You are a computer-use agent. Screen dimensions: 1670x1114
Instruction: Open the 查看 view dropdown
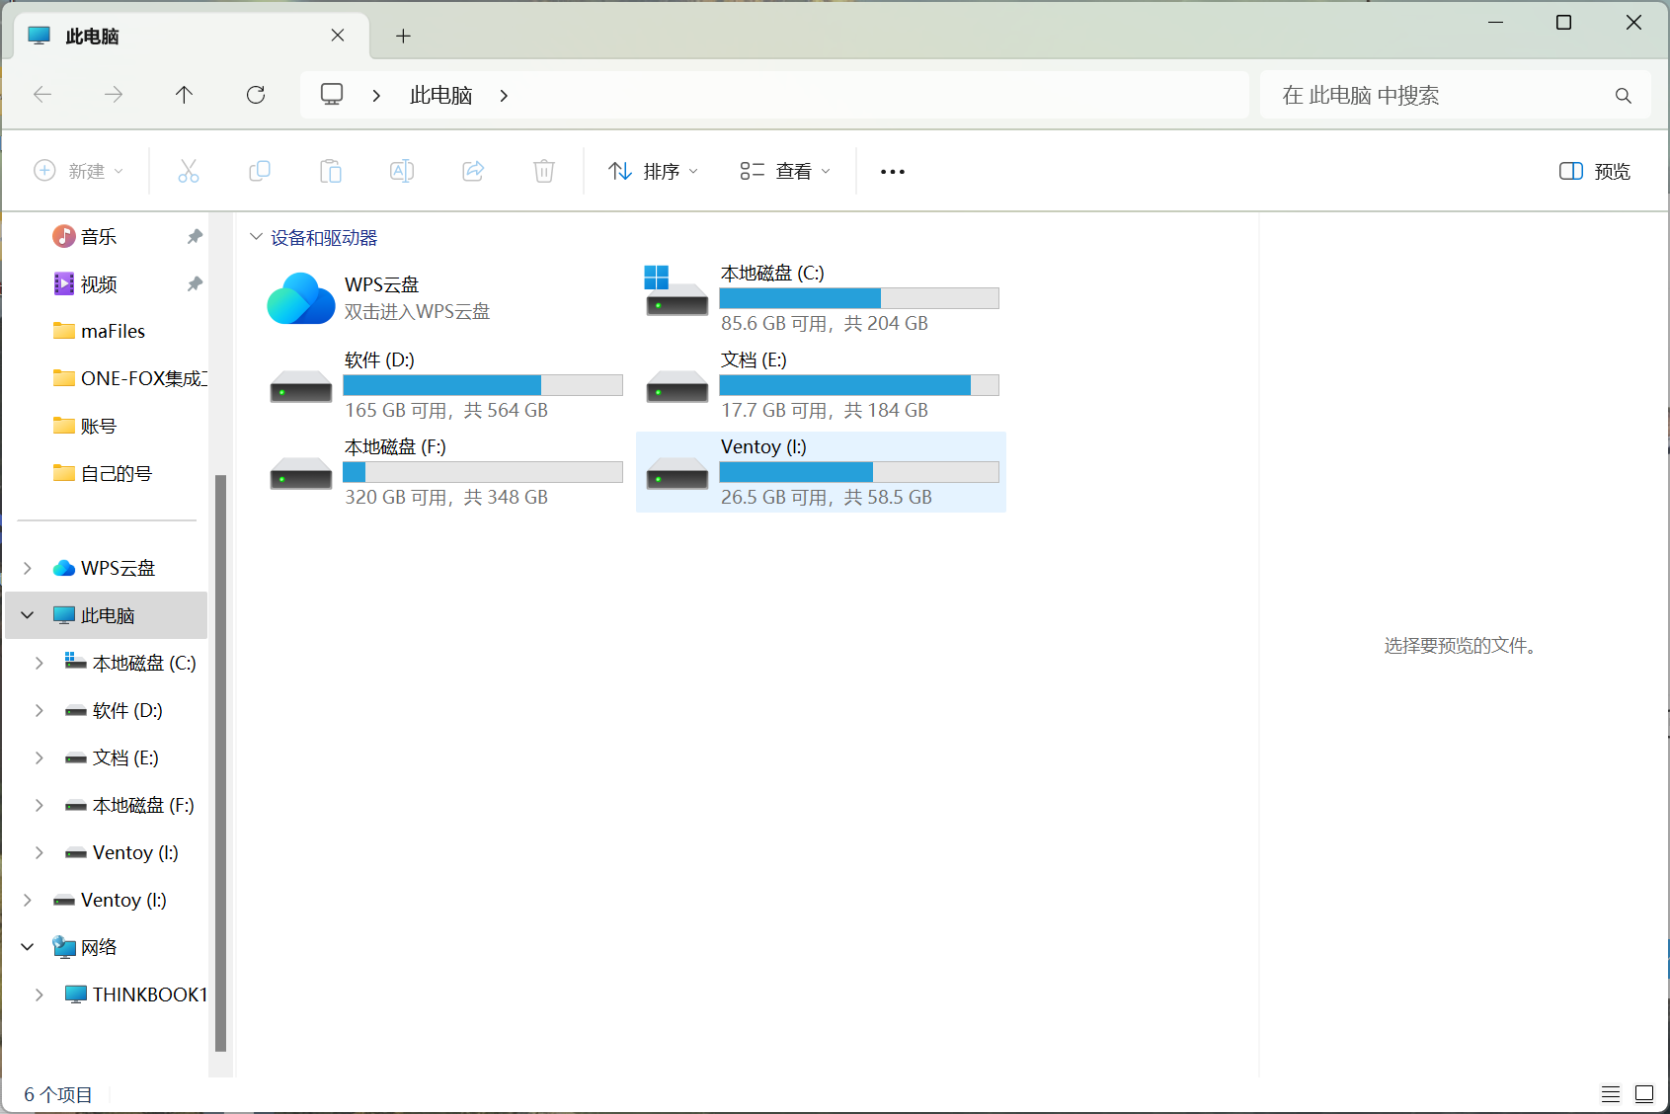(785, 172)
